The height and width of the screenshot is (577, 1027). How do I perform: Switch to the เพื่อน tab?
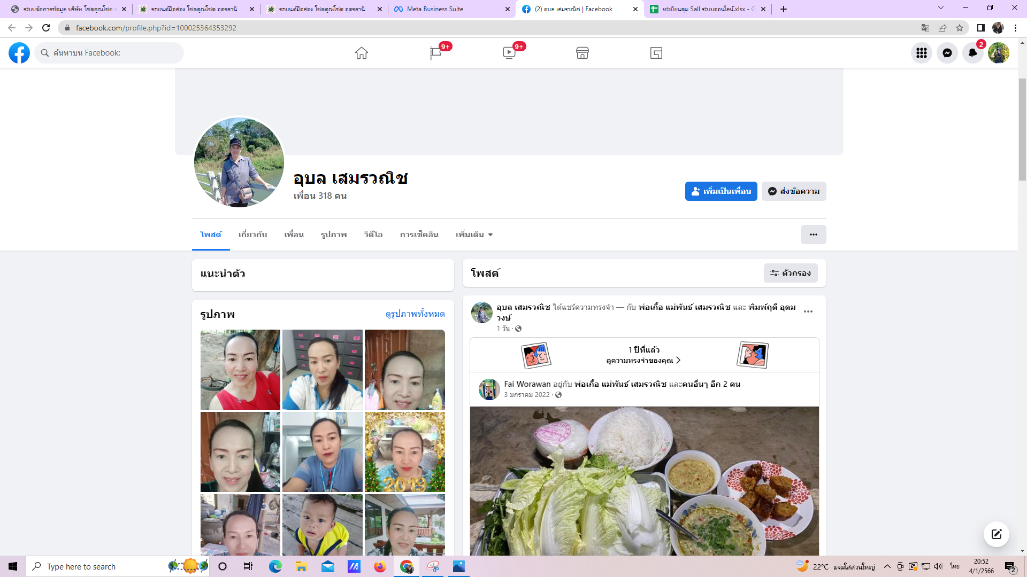pos(294,235)
